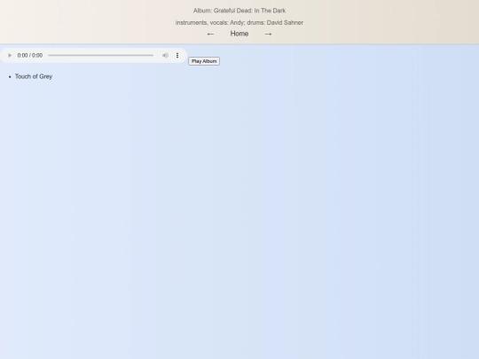Open the audio player's three-dot options menu
Screen dimensions: 479x359
pyautogui.click(x=177, y=55)
